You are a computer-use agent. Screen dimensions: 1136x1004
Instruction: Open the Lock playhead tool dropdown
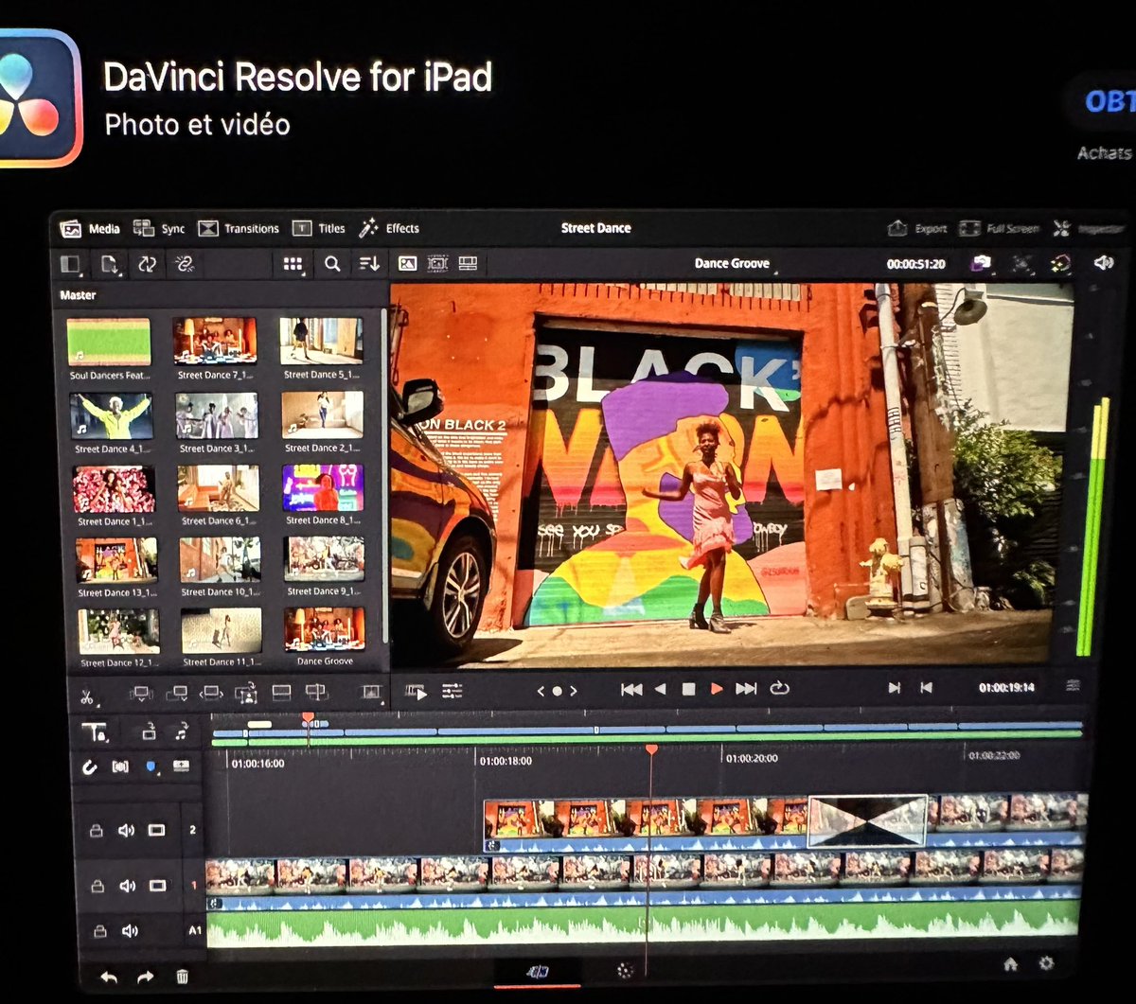coord(95,732)
